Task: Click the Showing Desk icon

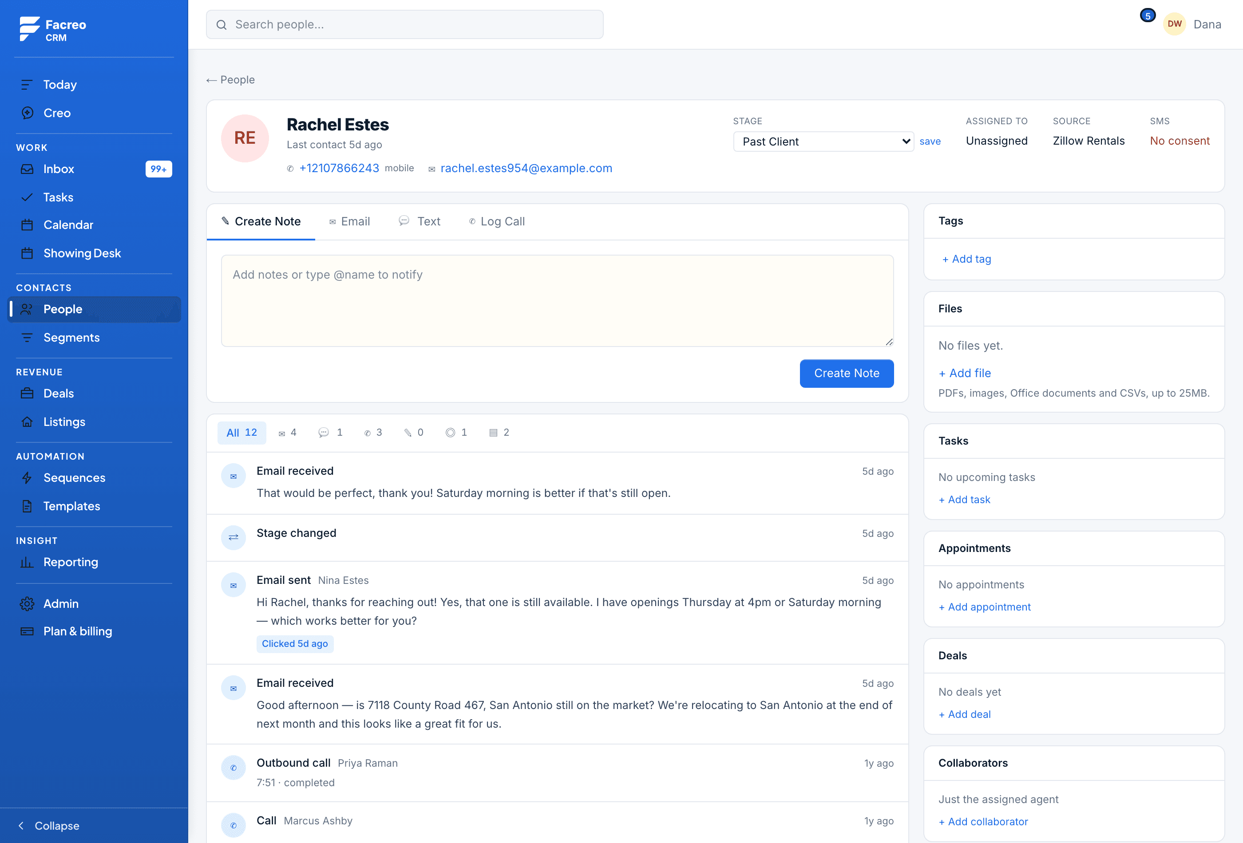Action: 27,253
